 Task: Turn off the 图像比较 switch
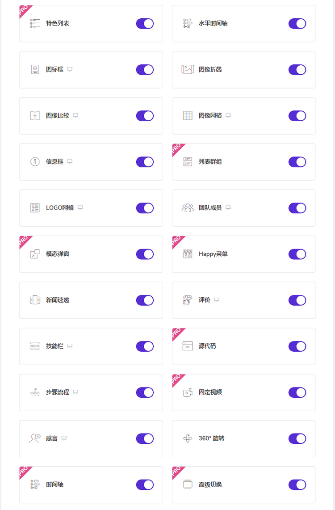click(x=145, y=116)
